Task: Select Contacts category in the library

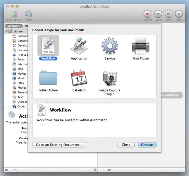Action: click(20, 41)
